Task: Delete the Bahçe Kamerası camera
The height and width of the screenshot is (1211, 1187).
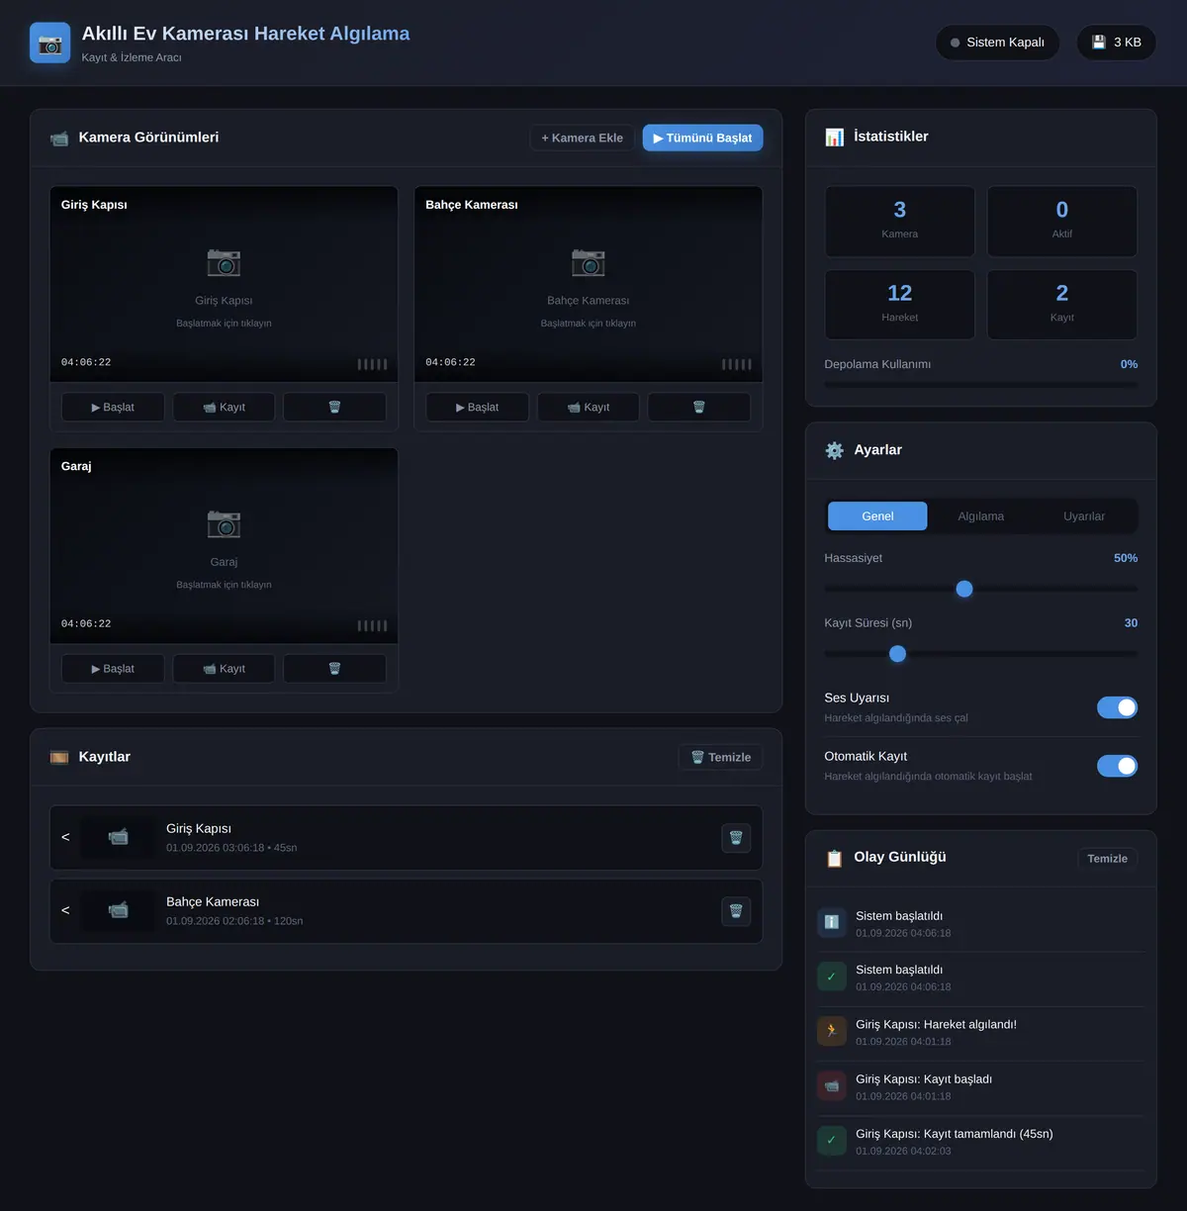Action: click(698, 407)
